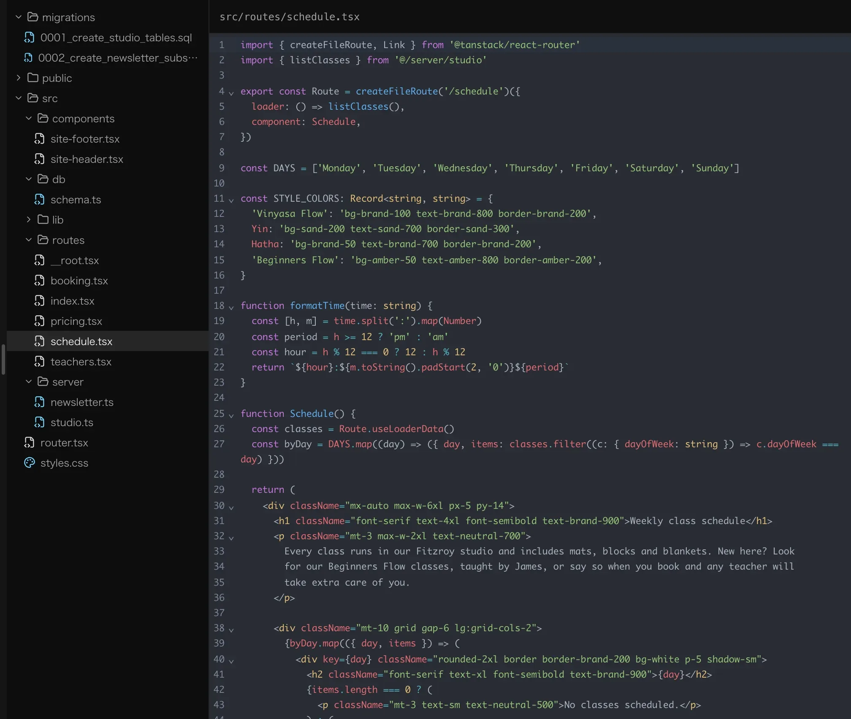Click the file icon beside newsletter.ts
Screen dimensions: 851x719
pos(39,402)
